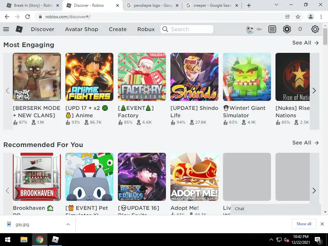Screen dimensions: 328x246
Task: Open the tab search dropdown chevron
Action: coord(276,4)
